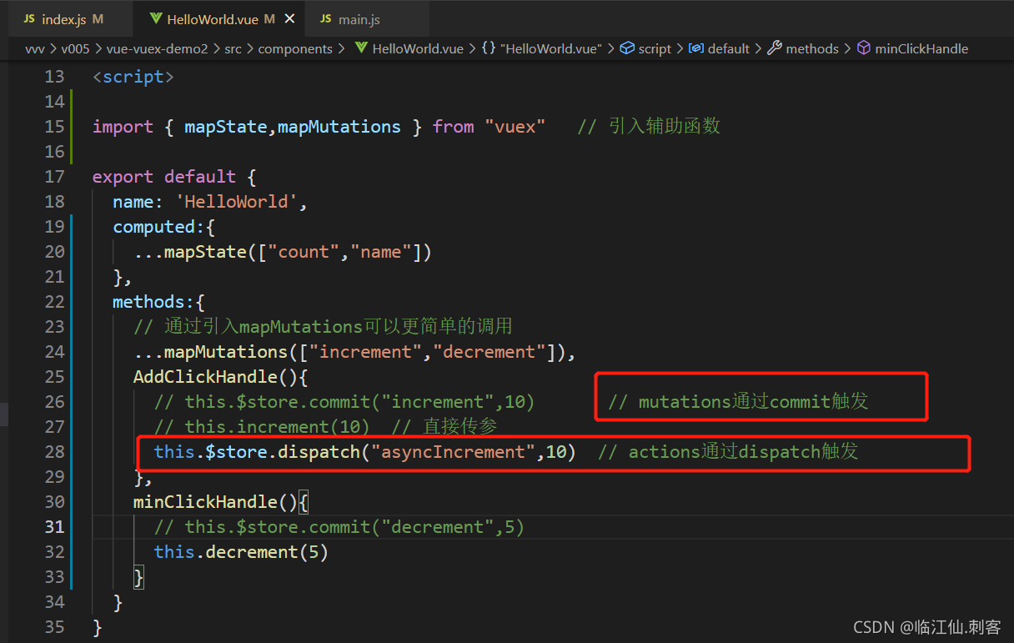The height and width of the screenshot is (643, 1014).
Task: Click the wrench icon beside methods breadcrumb
Action: click(775, 48)
